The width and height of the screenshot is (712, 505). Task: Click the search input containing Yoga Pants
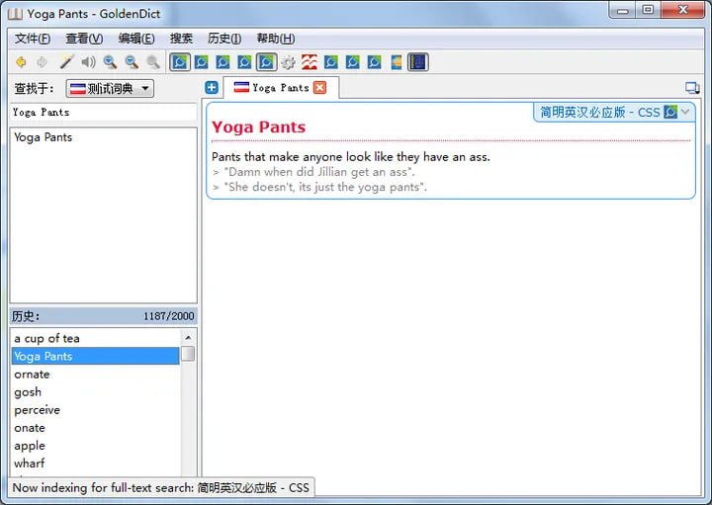tap(103, 113)
